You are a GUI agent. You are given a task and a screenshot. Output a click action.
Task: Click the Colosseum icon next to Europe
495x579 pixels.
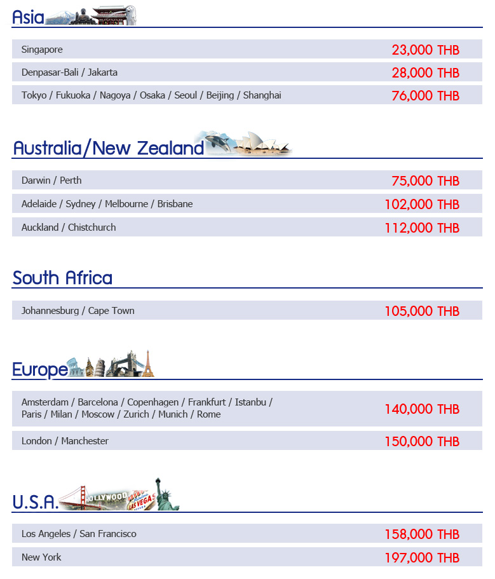click(x=75, y=367)
